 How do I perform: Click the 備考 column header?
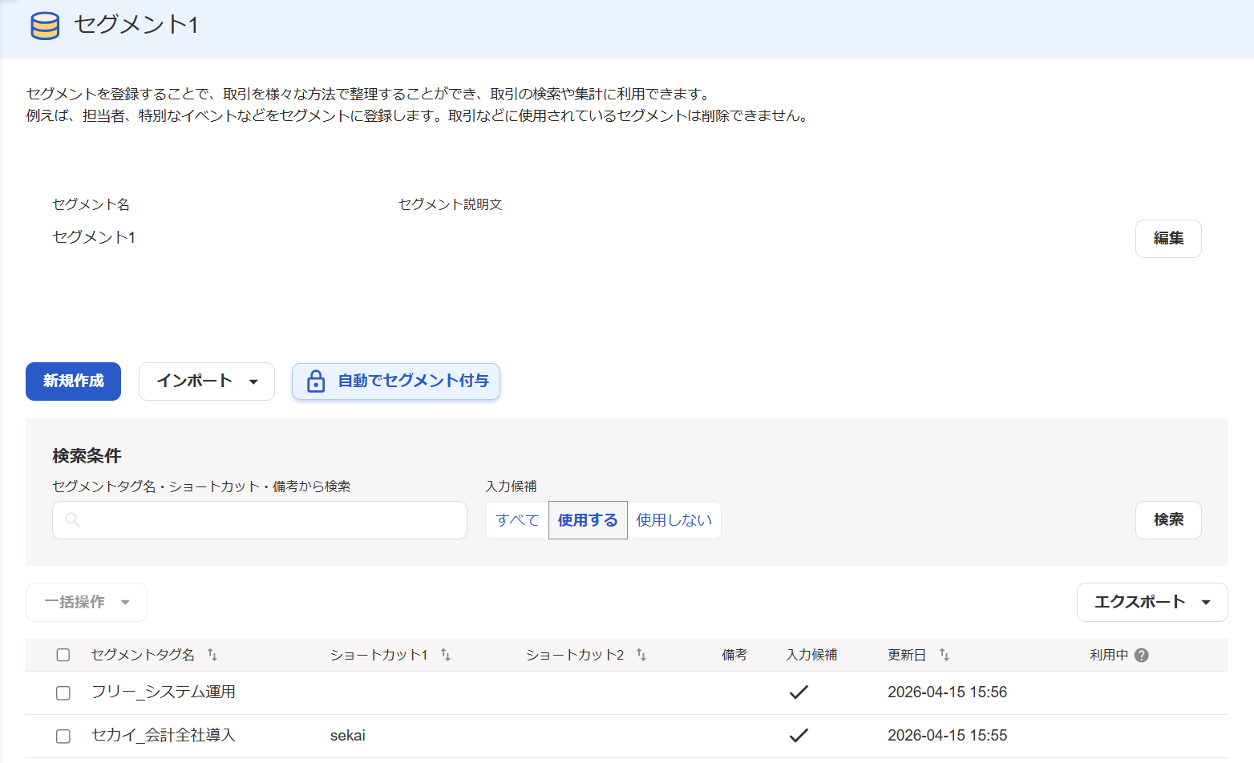point(734,655)
